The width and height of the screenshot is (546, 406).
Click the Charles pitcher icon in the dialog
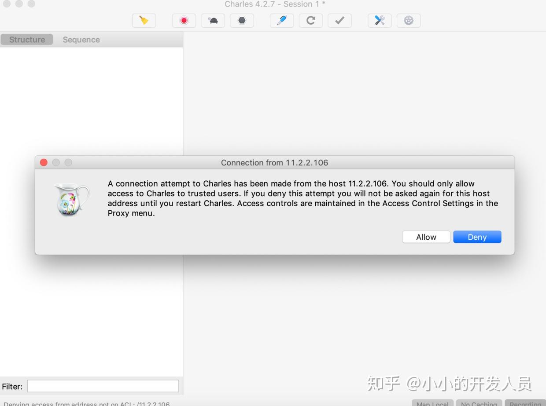(x=71, y=200)
